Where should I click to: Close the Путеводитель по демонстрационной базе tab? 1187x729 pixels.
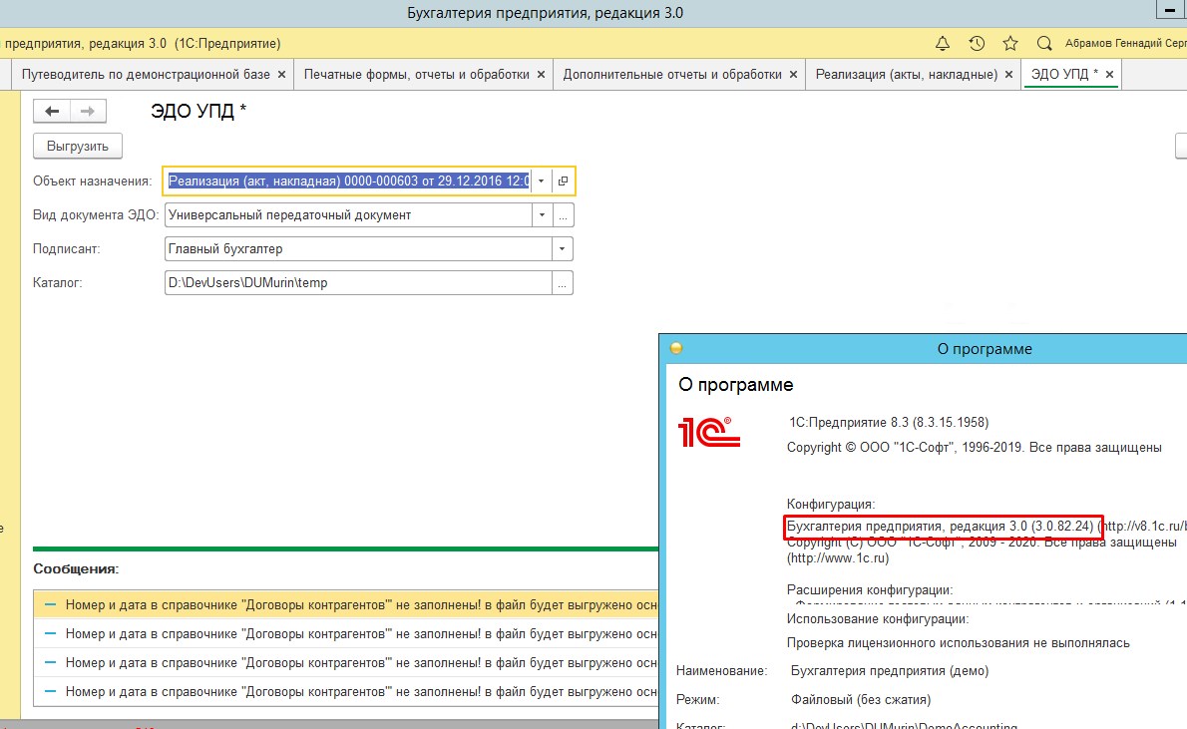click(x=281, y=74)
